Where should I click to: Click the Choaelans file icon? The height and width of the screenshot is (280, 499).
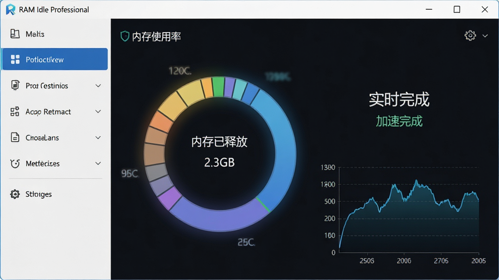(15, 137)
